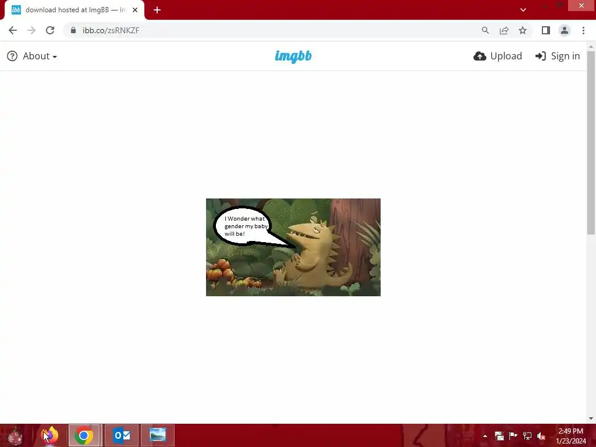View site info via the lock icon

pyautogui.click(x=73, y=30)
